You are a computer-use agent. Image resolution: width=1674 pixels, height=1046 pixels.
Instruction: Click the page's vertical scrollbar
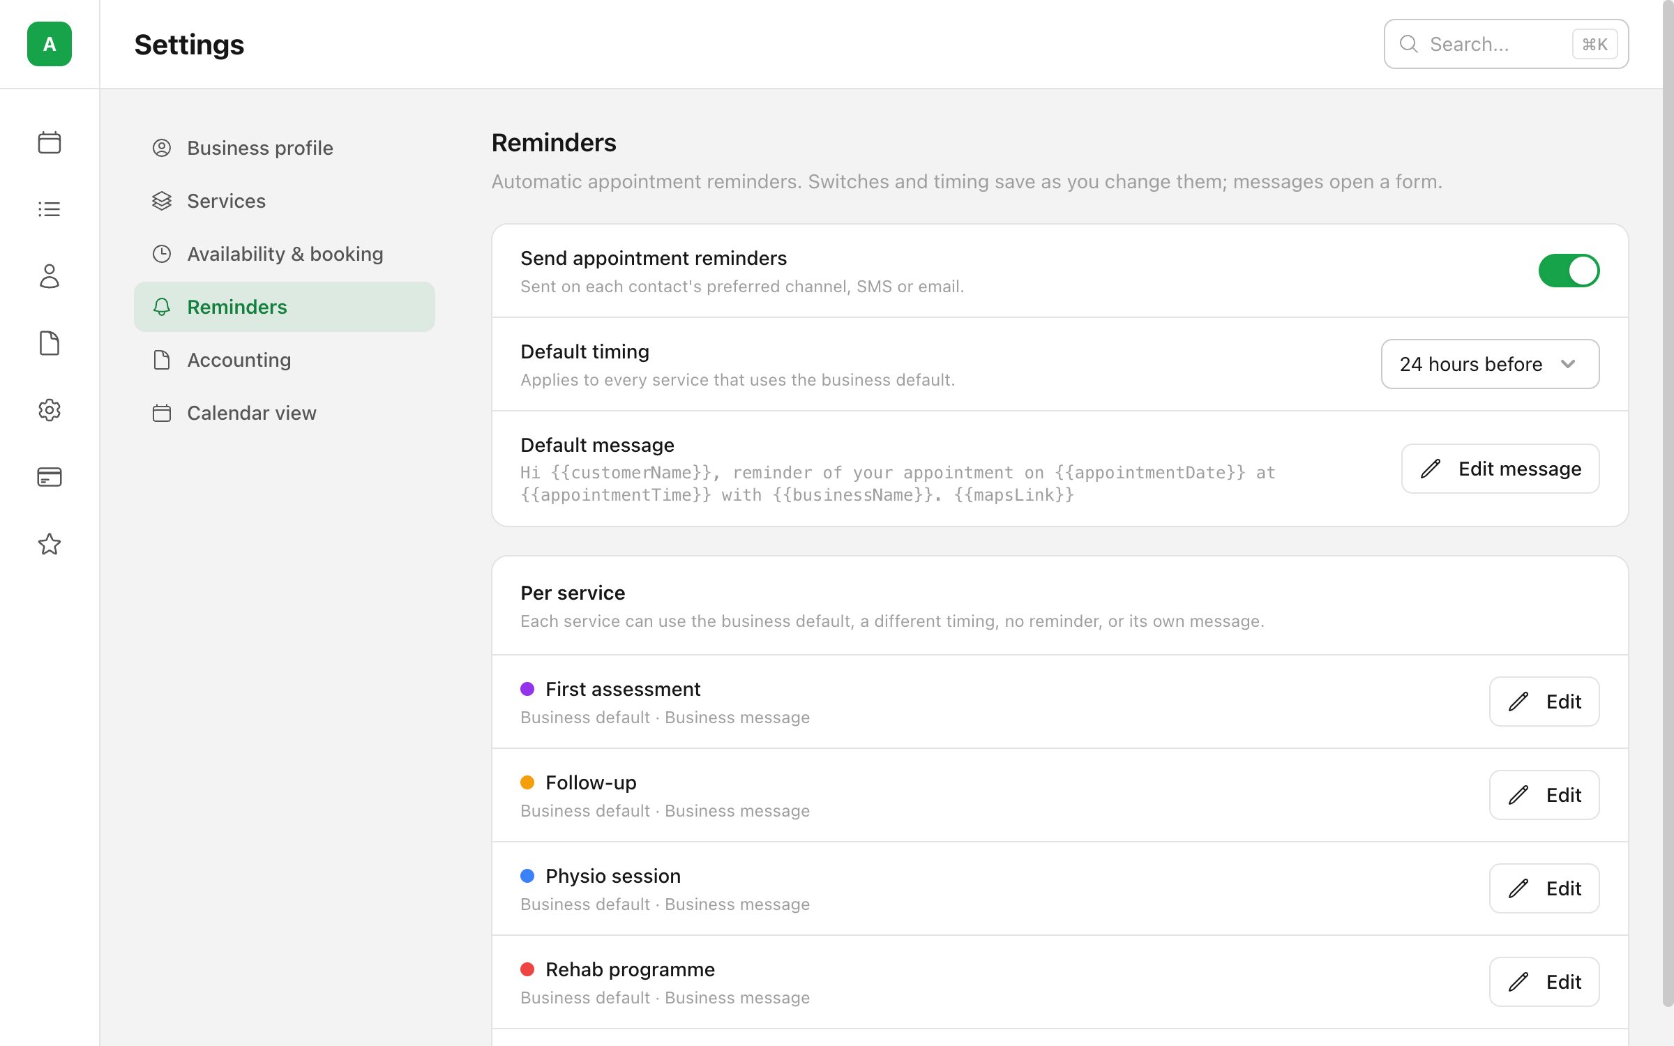1668,503
